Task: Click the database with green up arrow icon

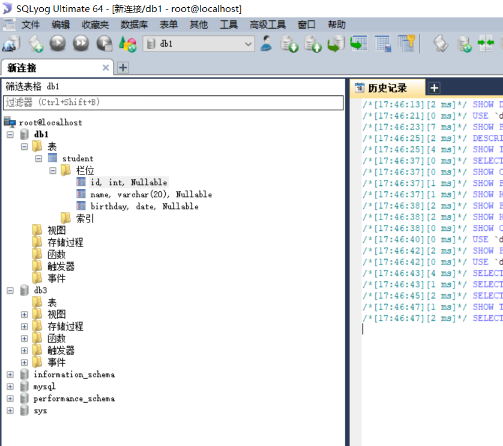Action: [313, 44]
